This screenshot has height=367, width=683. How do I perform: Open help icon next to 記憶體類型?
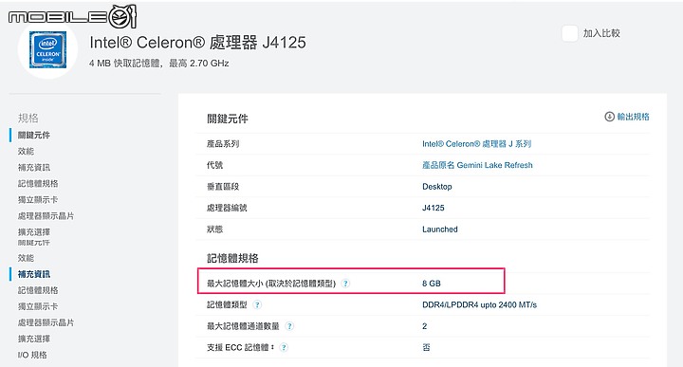pyautogui.click(x=257, y=304)
